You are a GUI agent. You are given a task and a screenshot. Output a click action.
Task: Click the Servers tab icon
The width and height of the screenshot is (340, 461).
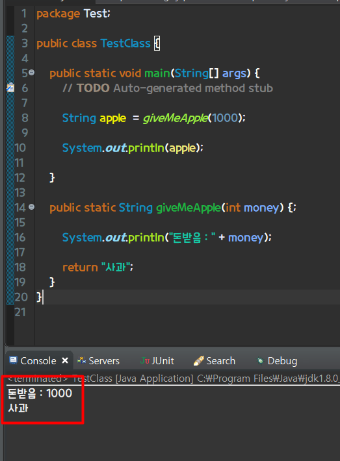tap(81, 360)
